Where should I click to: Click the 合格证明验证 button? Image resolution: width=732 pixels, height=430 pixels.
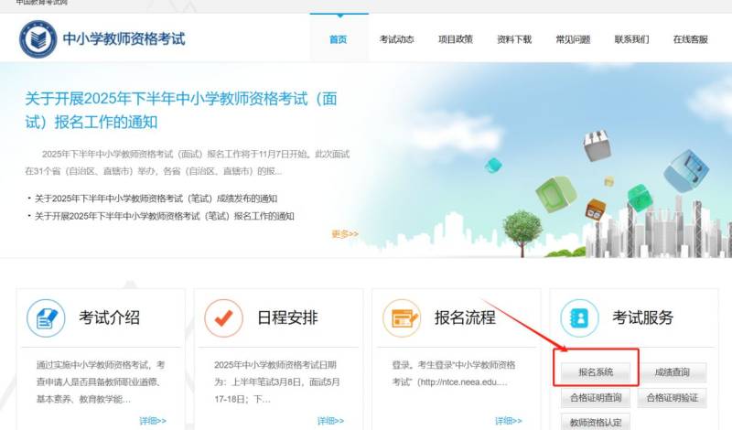(673, 398)
